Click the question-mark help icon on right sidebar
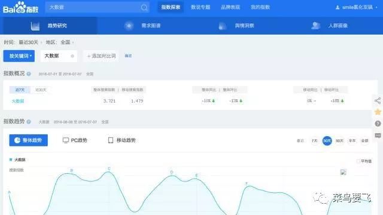 378,124
